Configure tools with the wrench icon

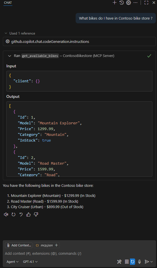pyautogui.click(x=119, y=261)
